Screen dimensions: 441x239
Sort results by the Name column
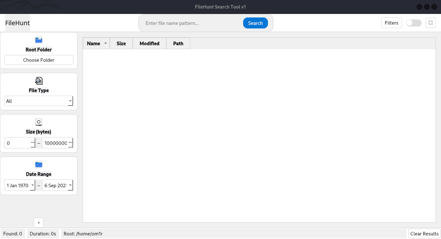coord(97,44)
